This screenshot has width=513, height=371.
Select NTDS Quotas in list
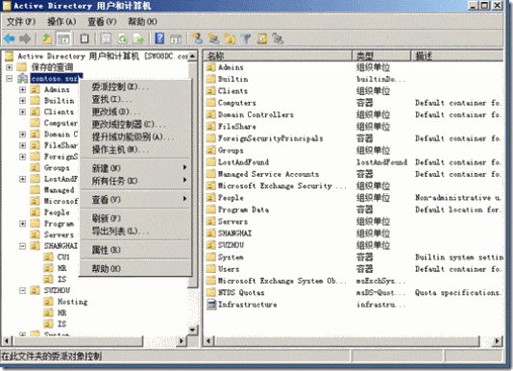tap(241, 293)
